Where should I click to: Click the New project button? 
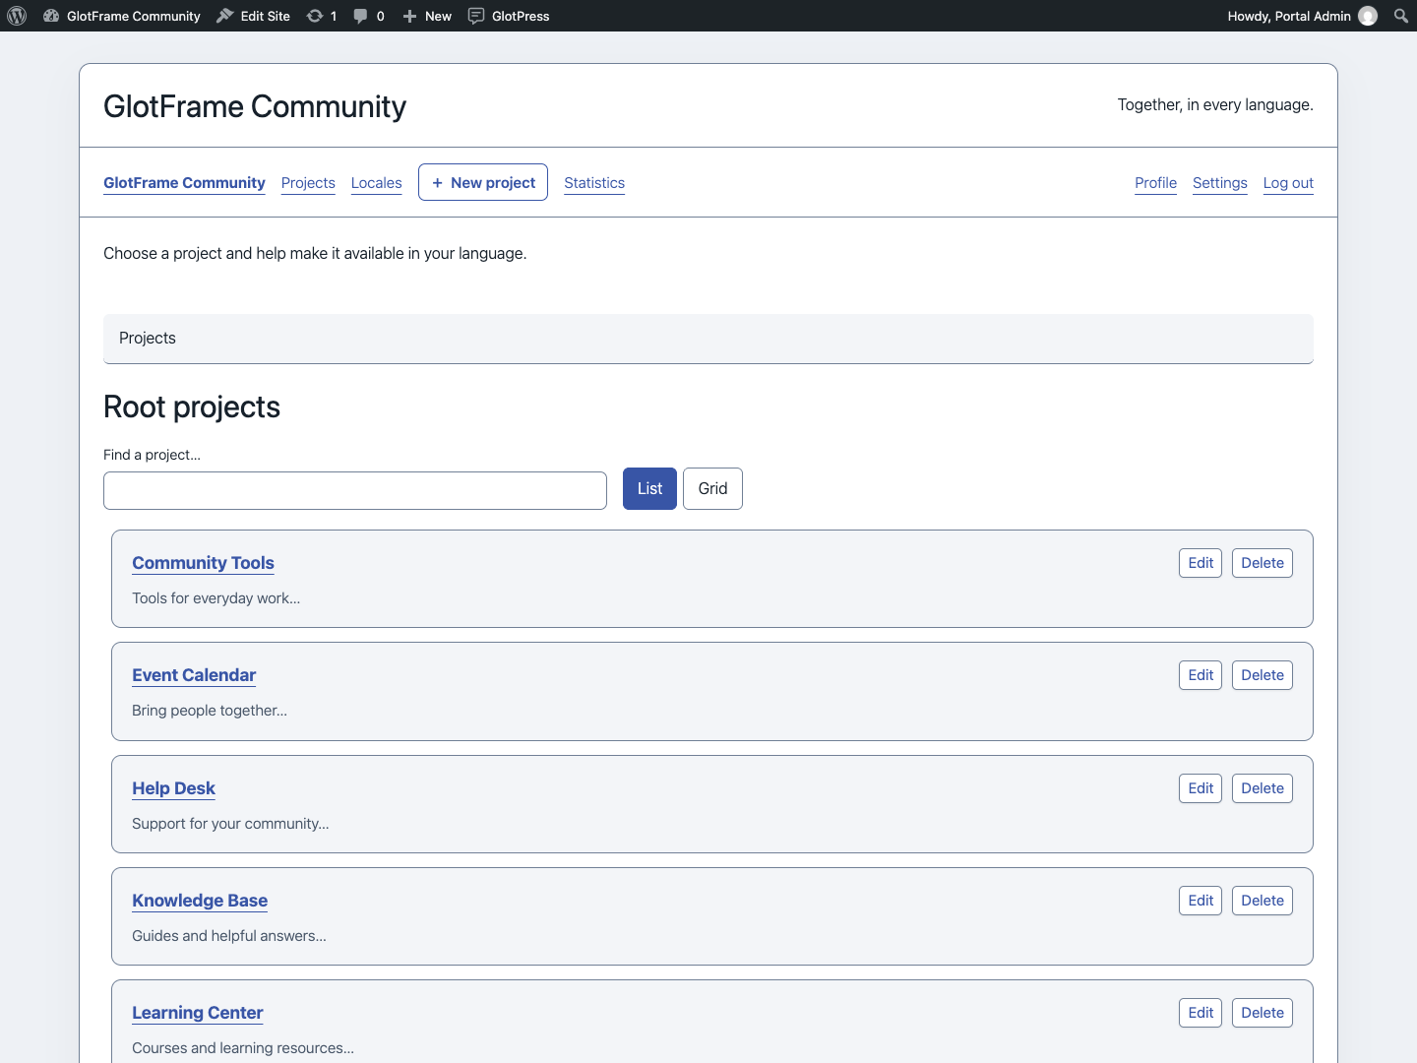(483, 182)
